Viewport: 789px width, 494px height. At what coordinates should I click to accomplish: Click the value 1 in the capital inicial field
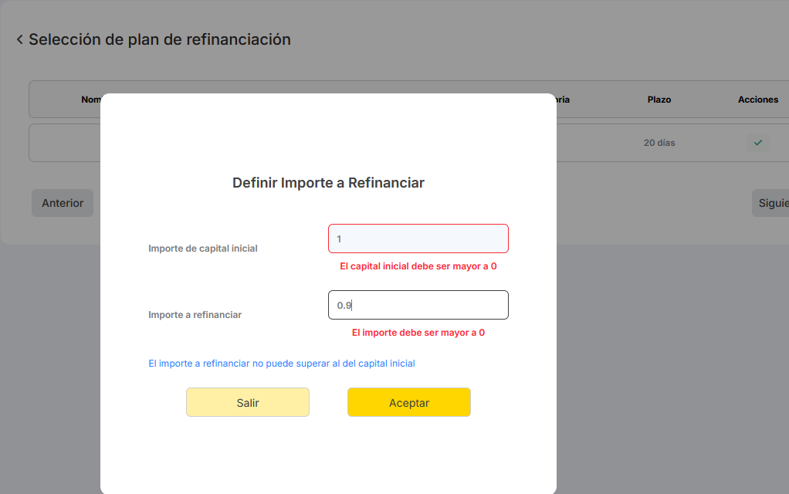click(339, 239)
